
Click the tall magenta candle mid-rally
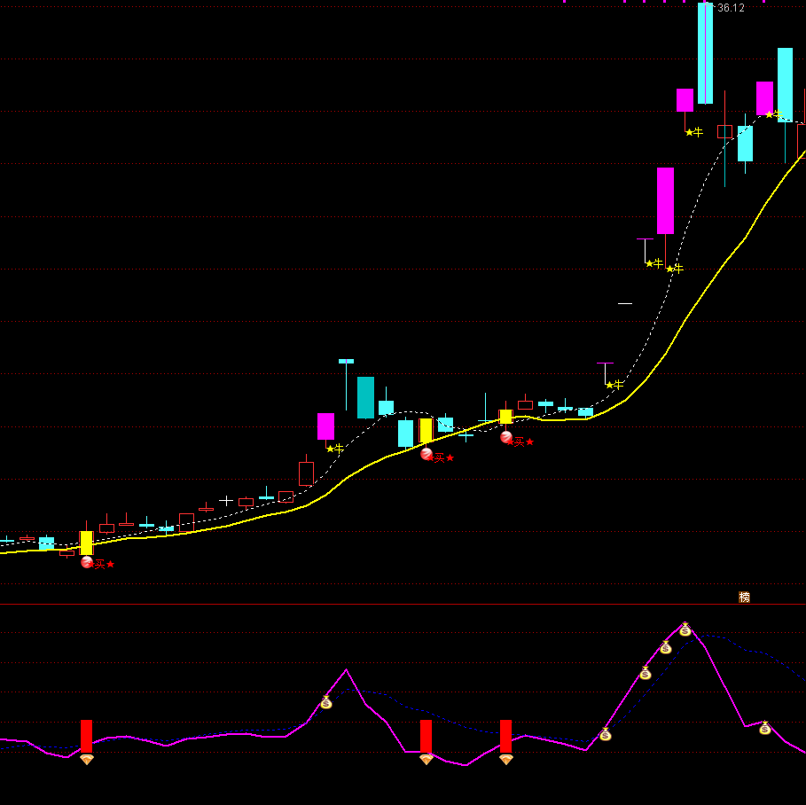coord(665,200)
